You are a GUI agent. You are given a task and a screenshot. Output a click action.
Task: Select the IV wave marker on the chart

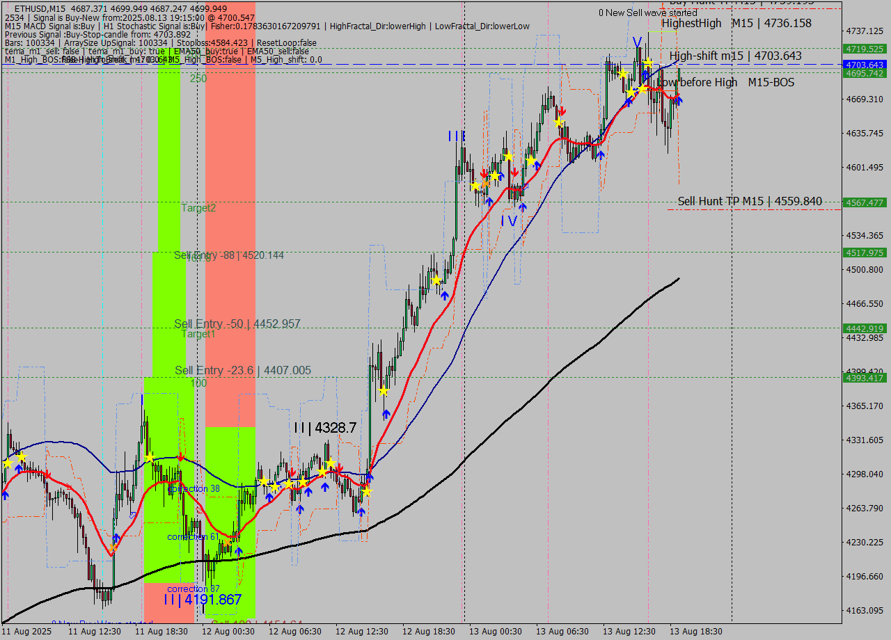pos(509,221)
